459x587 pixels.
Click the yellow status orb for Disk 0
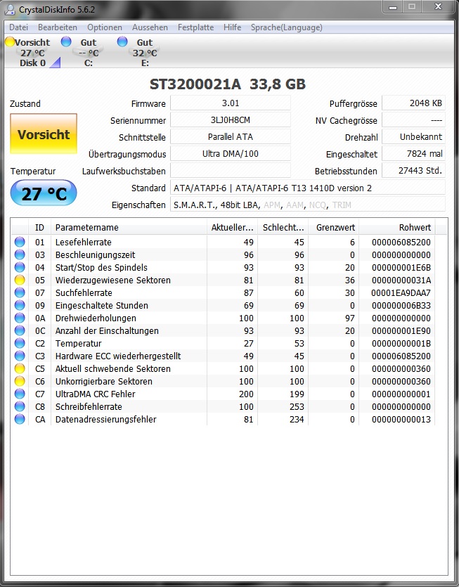pos(10,41)
